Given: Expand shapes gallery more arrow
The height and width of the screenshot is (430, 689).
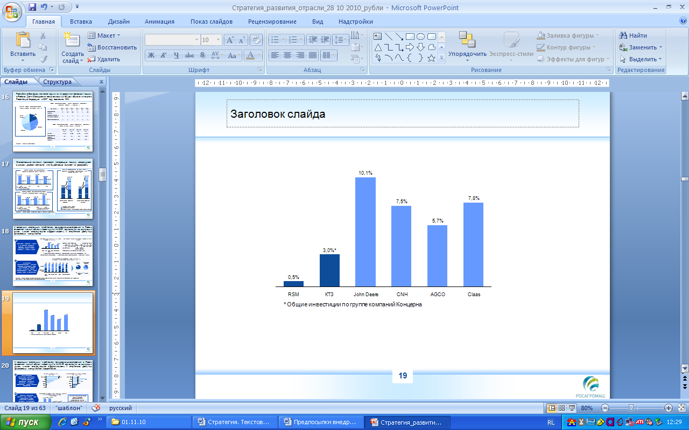Looking at the screenshot, I should tap(441, 58).
